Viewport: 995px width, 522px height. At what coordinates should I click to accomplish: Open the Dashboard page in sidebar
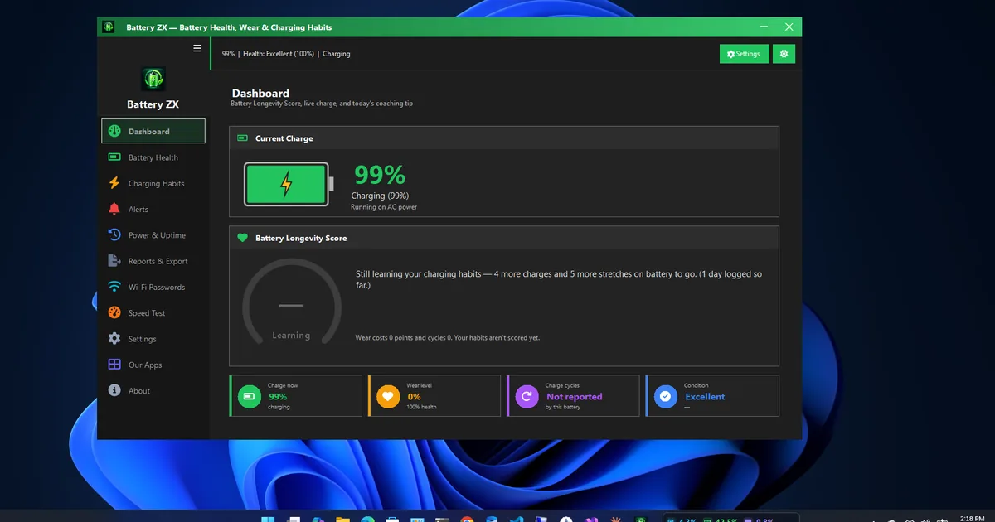pyautogui.click(x=153, y=131)
